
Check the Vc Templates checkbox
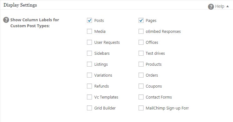click(x=89, y=97)
